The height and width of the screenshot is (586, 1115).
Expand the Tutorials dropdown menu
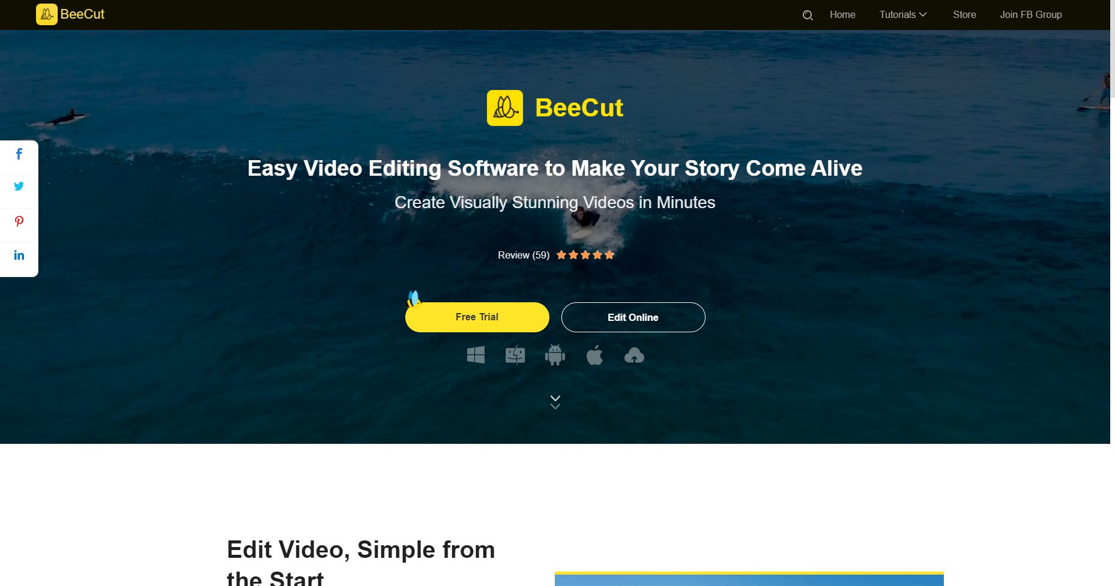[903, 14]
